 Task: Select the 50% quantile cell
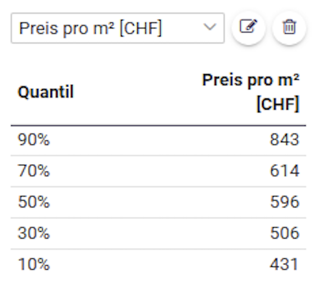click(x=34, y=202)
